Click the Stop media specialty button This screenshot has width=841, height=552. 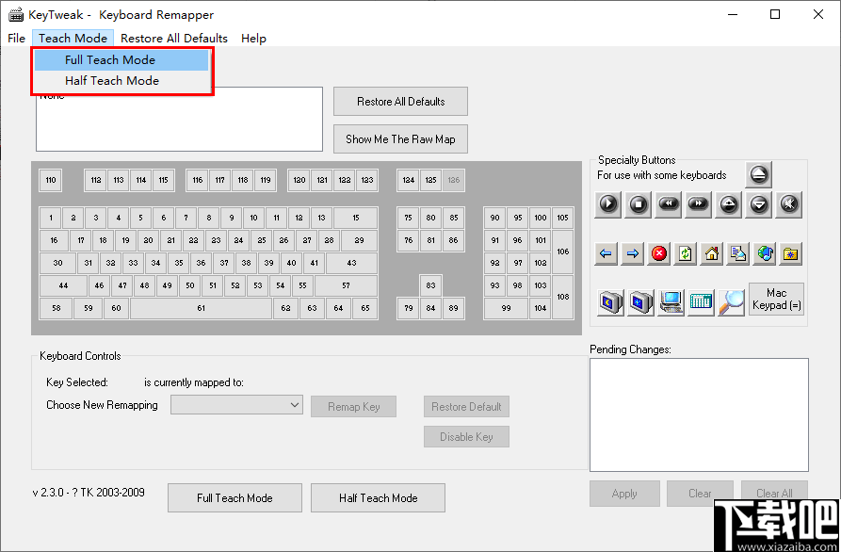click(638, 203)
